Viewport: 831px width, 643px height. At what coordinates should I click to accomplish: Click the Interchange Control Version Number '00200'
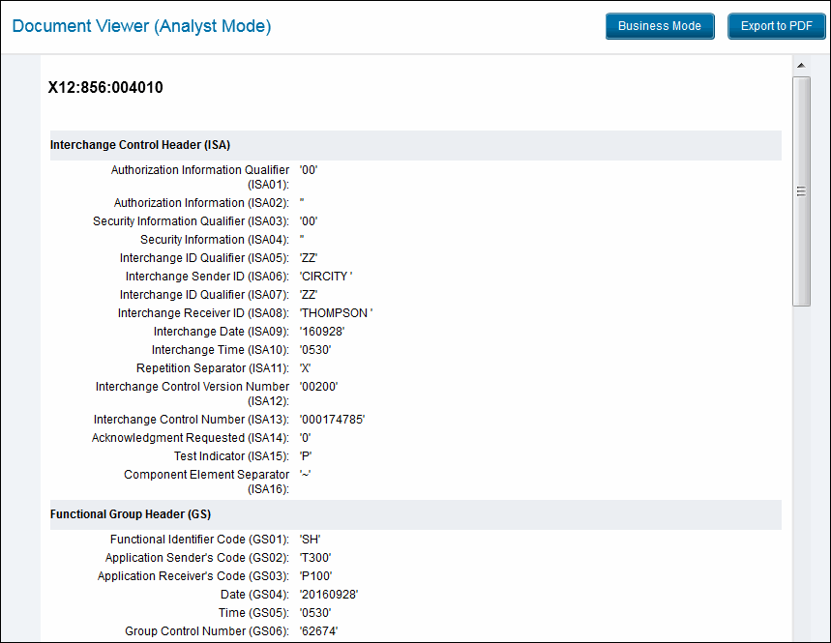click(318, 387)
